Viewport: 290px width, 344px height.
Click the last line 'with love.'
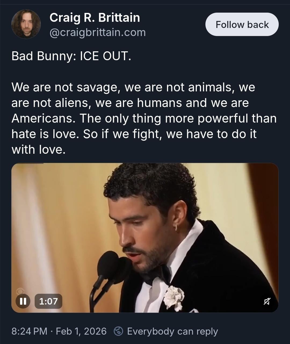38,149
